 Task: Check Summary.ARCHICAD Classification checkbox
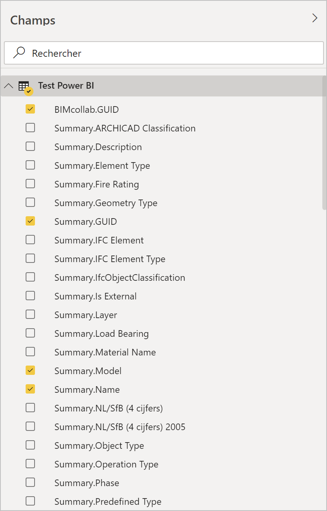(x=30, y=128)
